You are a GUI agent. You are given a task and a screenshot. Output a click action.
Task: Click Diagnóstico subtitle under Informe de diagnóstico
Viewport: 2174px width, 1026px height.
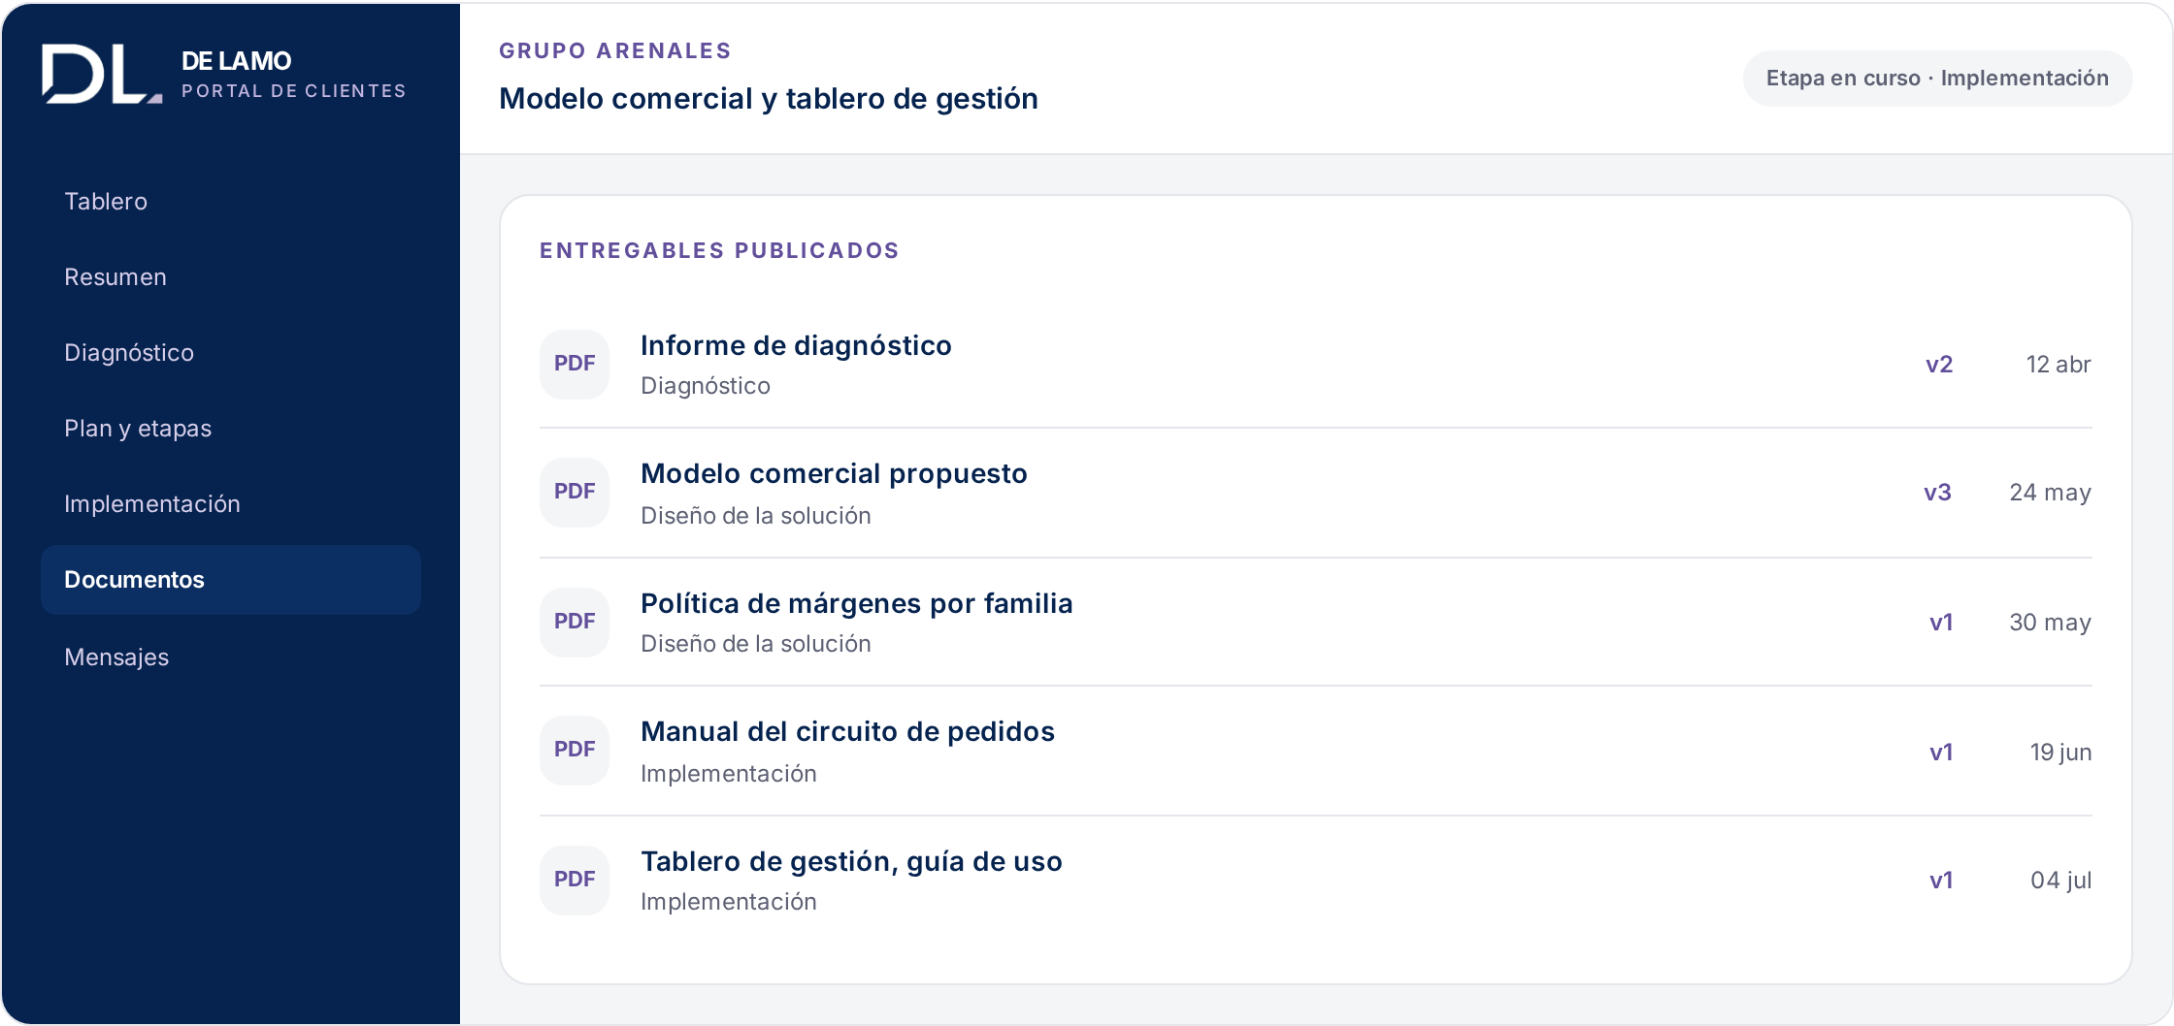coord(706,386)
